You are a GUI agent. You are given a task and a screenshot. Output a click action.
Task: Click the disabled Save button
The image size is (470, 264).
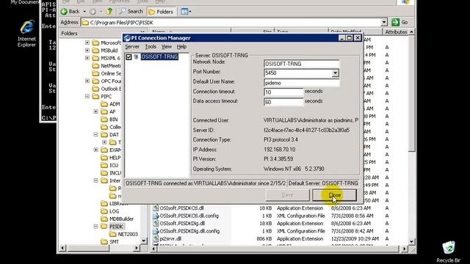[x=287, y=195]
